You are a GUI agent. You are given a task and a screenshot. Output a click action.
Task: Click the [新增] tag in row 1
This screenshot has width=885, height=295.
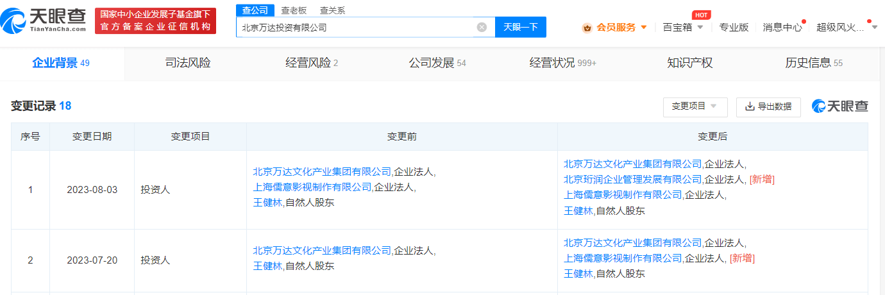(x=762, y=179)
